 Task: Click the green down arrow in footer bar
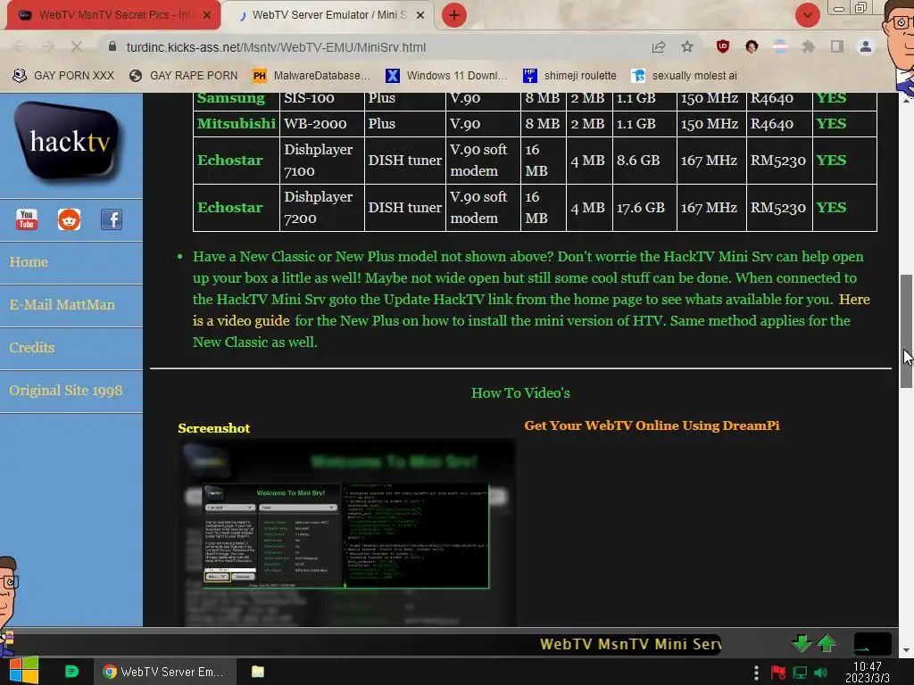point(802,643)
